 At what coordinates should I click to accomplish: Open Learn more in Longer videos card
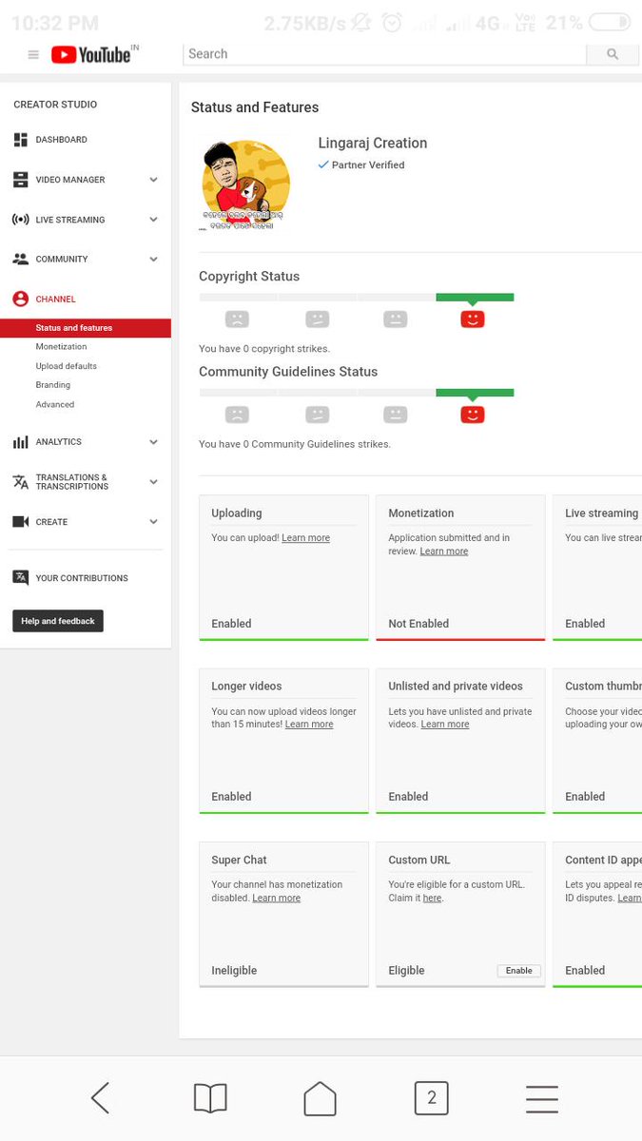309,725
